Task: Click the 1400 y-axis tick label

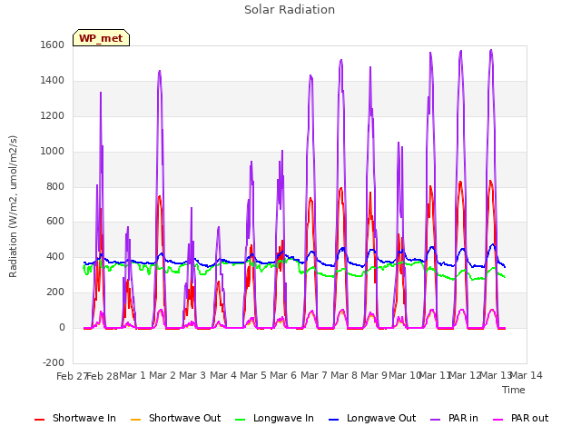Action: tap(53, 81)
